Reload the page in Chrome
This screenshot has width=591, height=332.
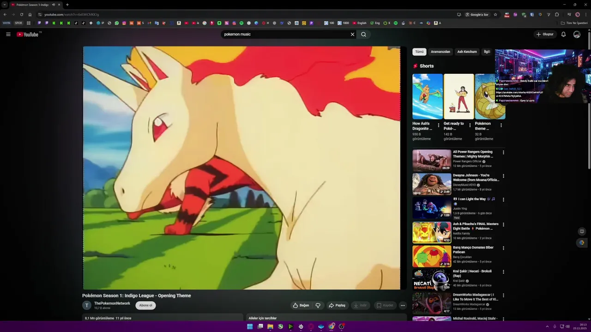coord(21,14)
